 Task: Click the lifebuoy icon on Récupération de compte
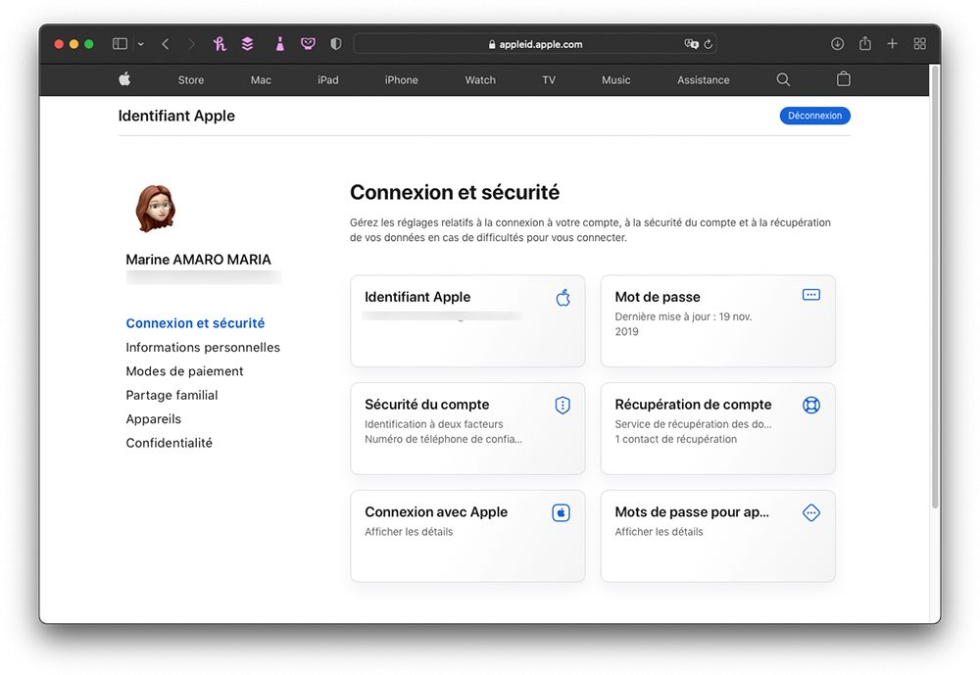tap(810, 404)
